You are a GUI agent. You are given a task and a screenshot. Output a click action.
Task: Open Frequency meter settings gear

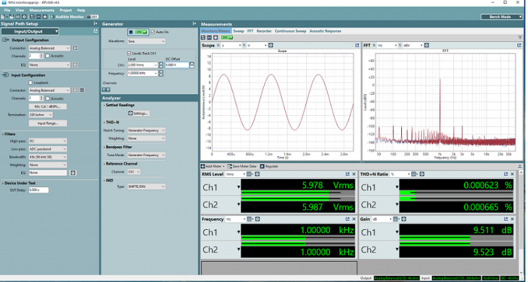pyautogui.click(x=257, y=219)
